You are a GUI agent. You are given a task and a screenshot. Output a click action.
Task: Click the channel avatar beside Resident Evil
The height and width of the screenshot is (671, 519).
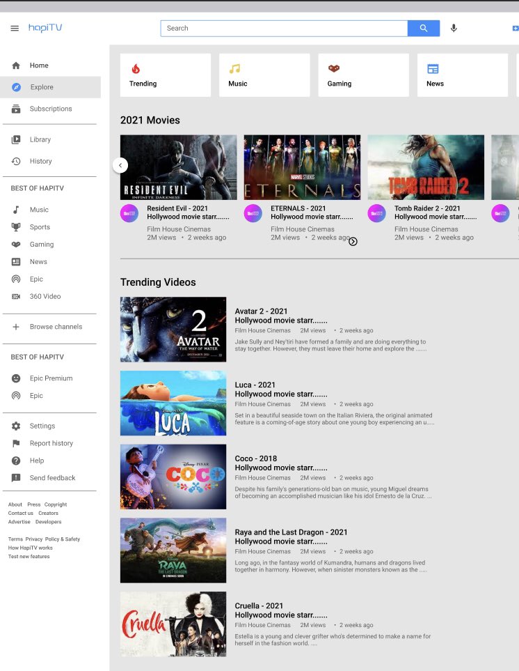coord(129,213)
